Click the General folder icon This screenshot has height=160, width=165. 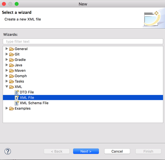point(11,49)
